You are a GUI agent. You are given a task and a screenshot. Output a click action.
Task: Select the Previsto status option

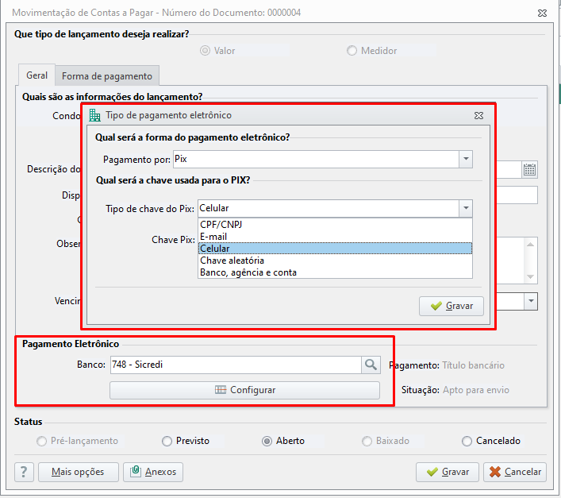(186, 441)
